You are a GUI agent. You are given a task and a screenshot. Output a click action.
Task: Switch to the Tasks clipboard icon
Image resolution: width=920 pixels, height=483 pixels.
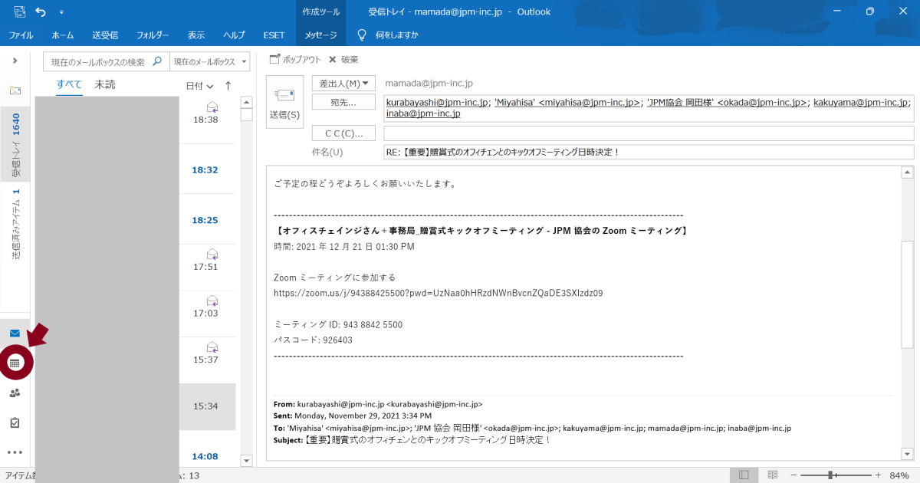(x=15, y=422)
